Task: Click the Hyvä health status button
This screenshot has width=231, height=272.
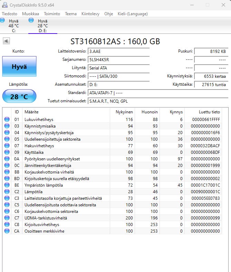Action: point(19,67)
